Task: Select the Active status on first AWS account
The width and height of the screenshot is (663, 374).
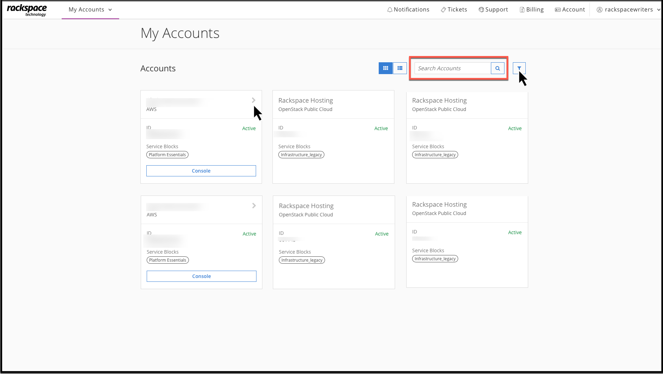Action: pos(249,128)
